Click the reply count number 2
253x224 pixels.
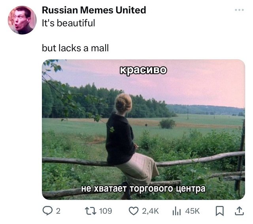pos(58,211)
